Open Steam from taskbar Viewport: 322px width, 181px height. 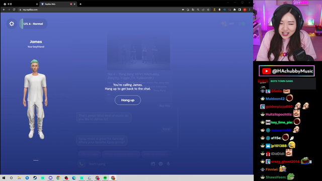tap(35, 178)
